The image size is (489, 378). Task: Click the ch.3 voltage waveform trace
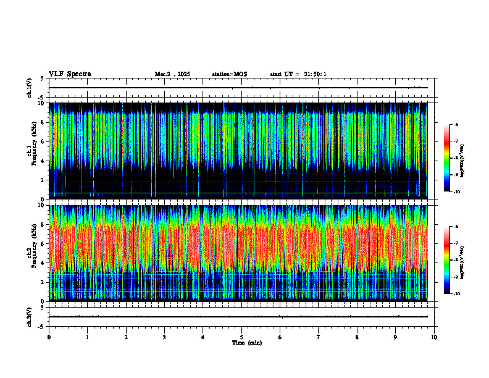point(238,317)
